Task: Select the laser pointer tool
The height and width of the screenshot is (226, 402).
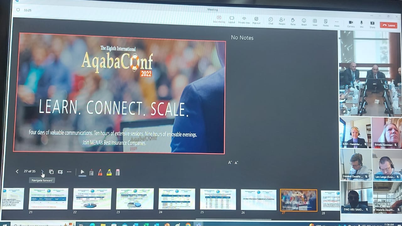Action: point(91,172)
